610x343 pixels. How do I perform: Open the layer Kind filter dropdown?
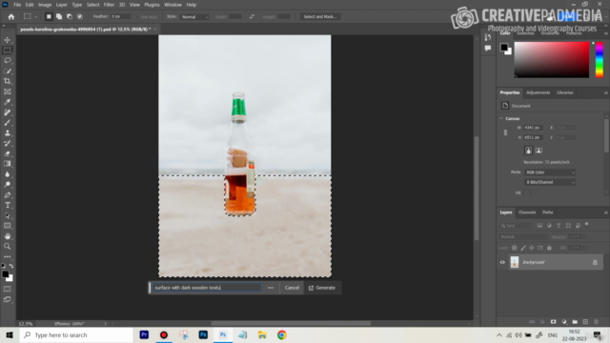pos(516,226)
